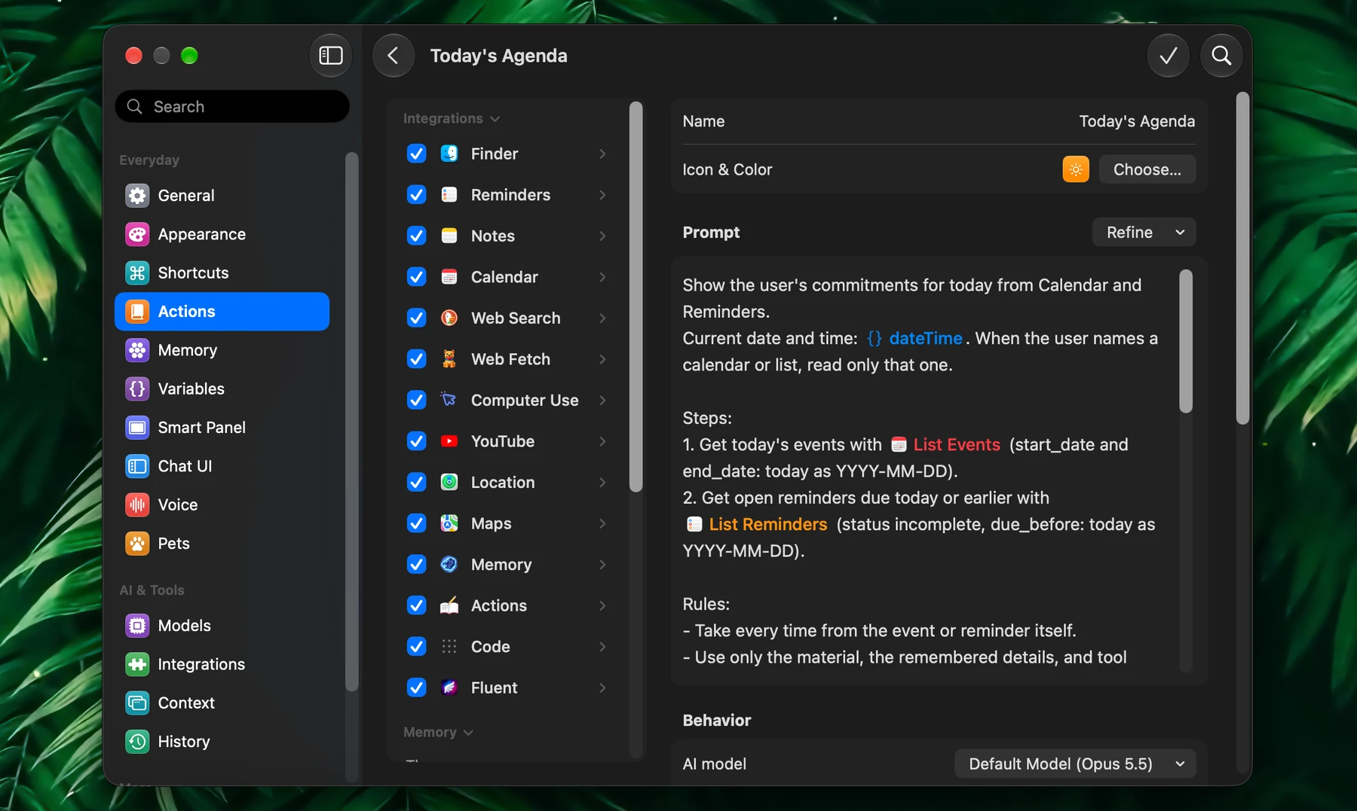
Task: Click the Computer Use cursor icon
Action: (449, 400)
